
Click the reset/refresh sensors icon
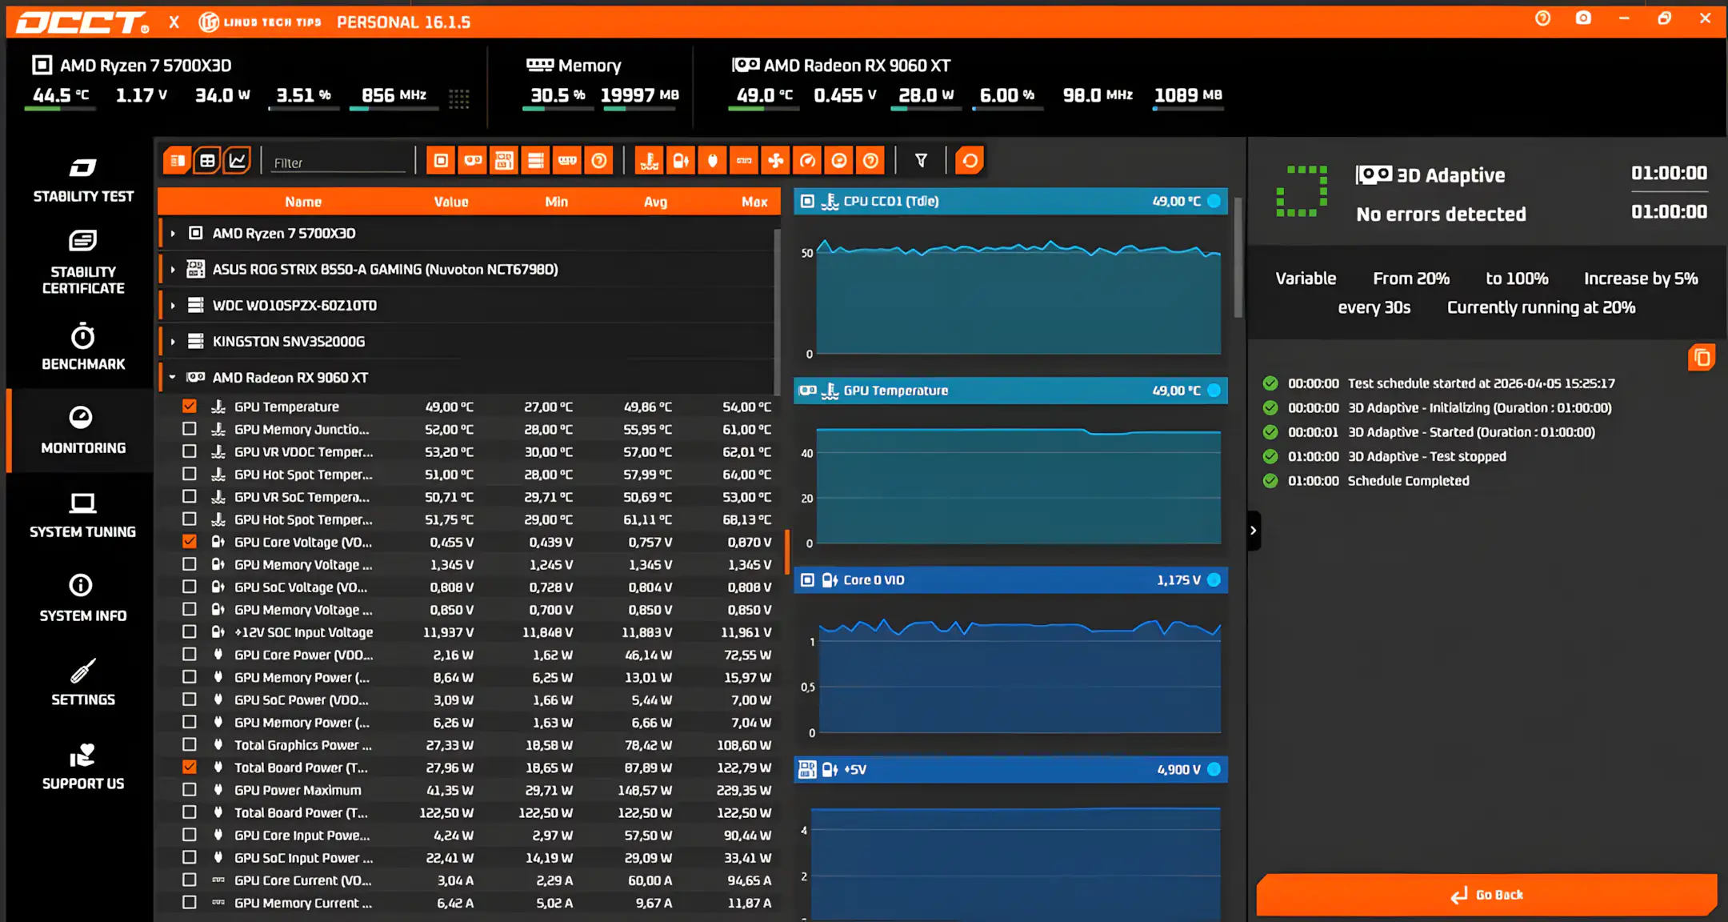click(x=970, y=161)
